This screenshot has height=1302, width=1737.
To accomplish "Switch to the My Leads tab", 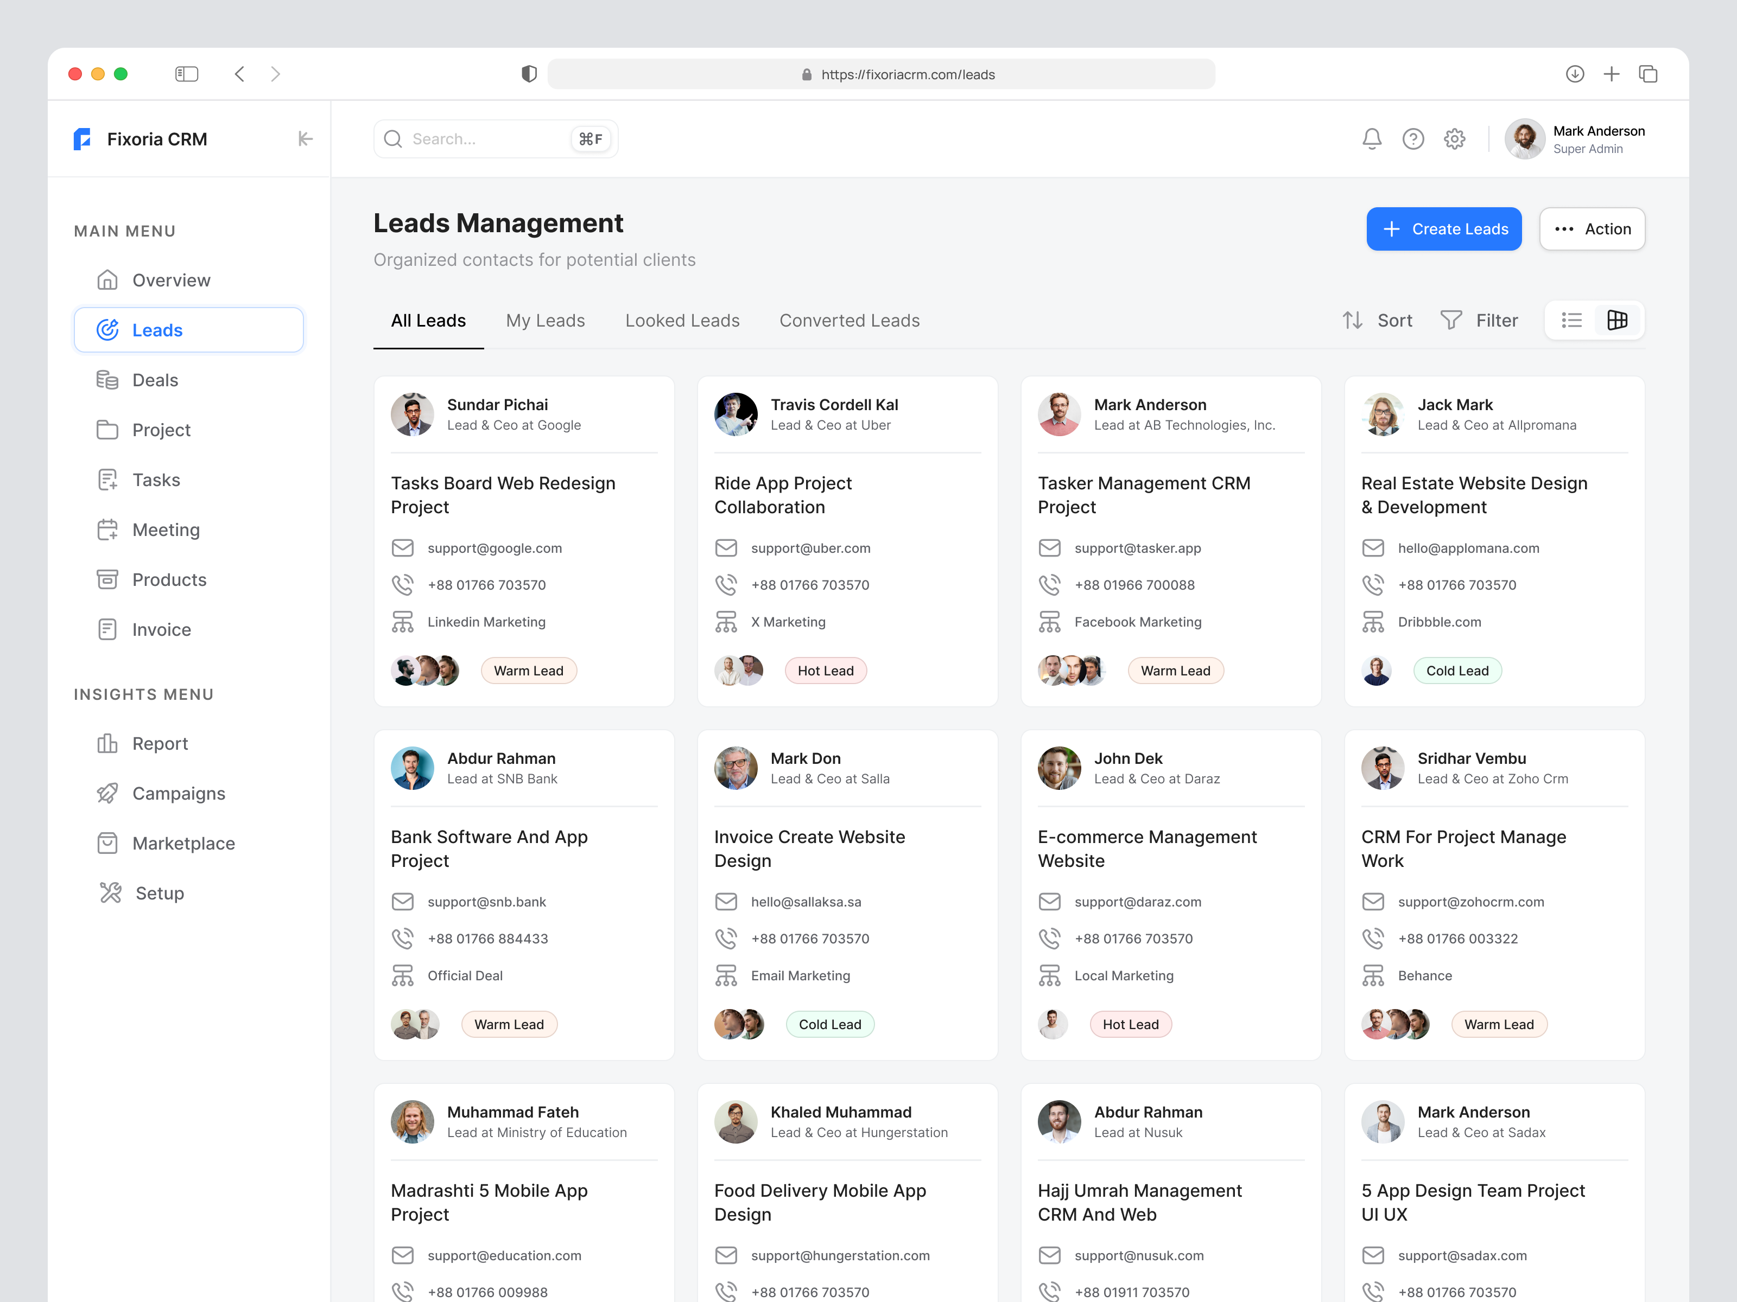I will pos(545,320).
